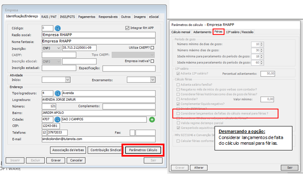Open the Inscrição eSocial CNPJ dropdown

[51, 61]
